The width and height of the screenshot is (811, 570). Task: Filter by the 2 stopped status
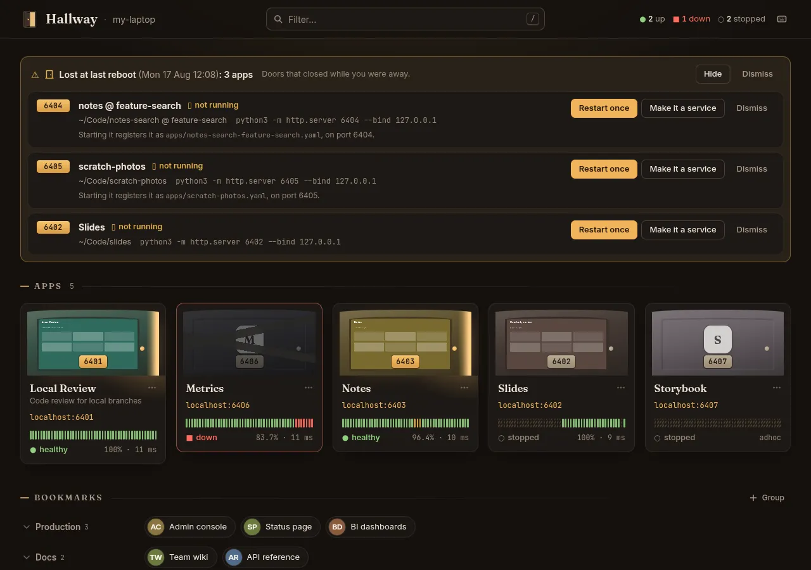coord(741,19)
